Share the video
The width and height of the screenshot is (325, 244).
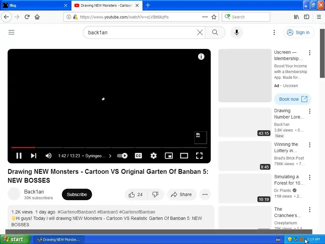(x=181, y=194)
